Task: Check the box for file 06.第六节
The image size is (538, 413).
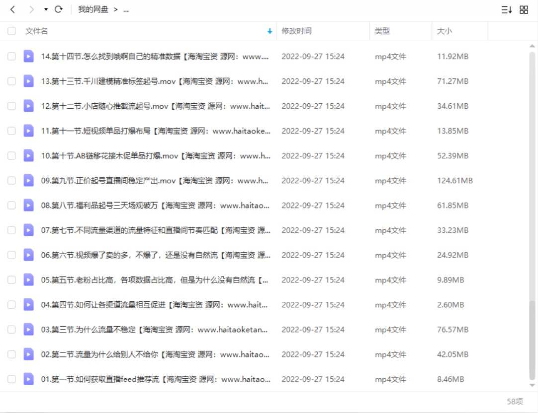Action: (x=11, y=255)
